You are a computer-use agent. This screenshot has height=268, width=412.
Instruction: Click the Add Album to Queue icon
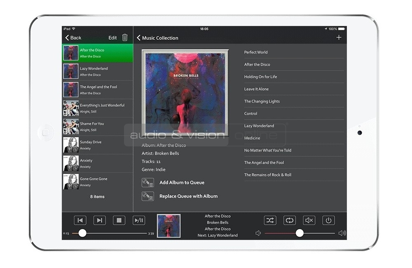147,183
